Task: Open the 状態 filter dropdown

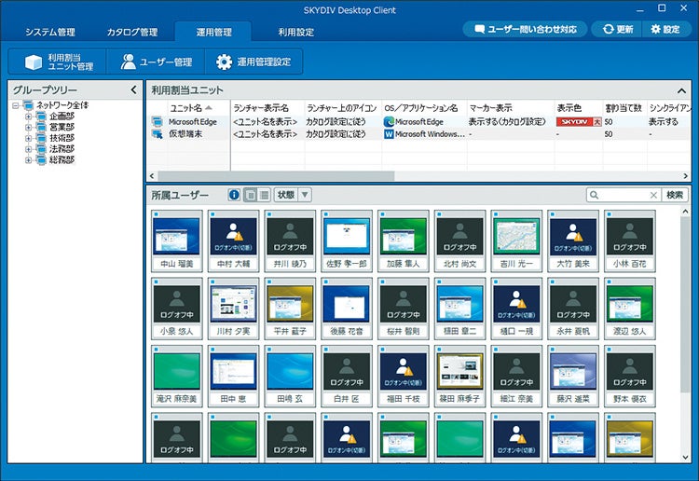Action: [305, 195]
